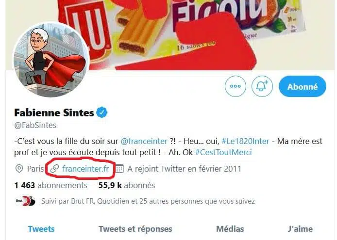Open the #Le1820Inter hashtag
Image resolution: width=337 pixels, height=240 pixels.
tap(247, 141)
